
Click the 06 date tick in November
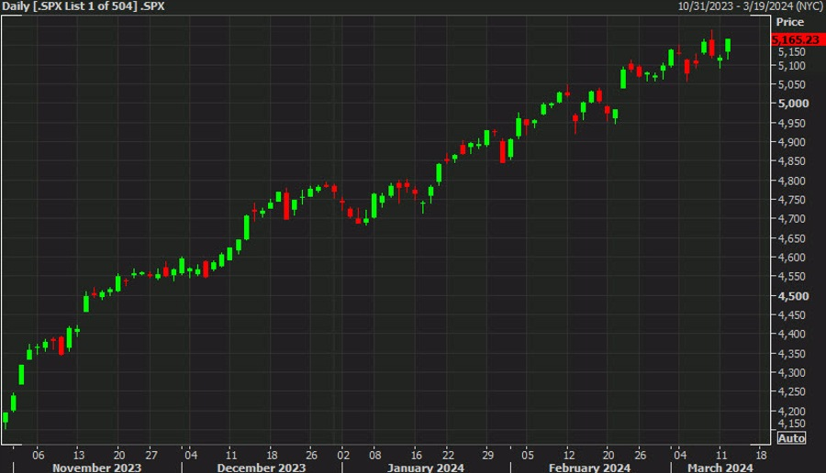click(x=38, y=455)
